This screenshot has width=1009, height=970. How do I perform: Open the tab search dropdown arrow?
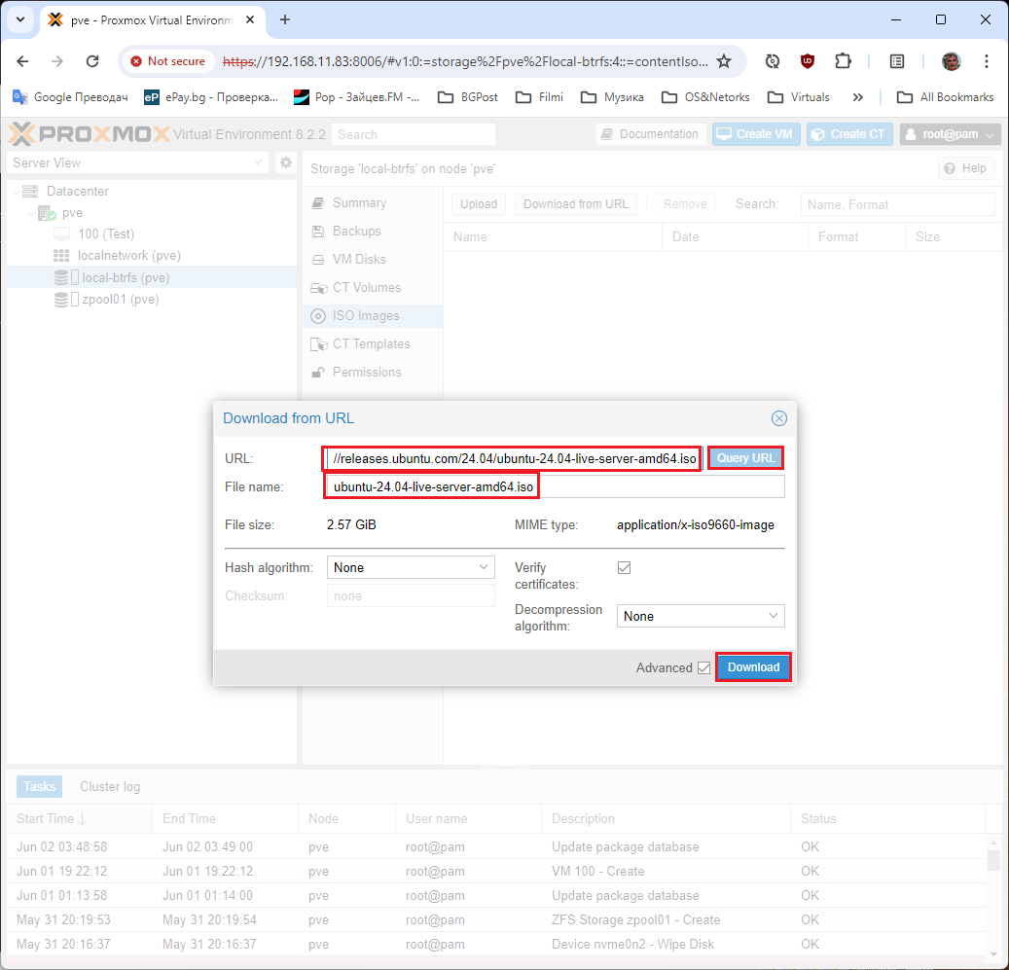click(20, 19)
